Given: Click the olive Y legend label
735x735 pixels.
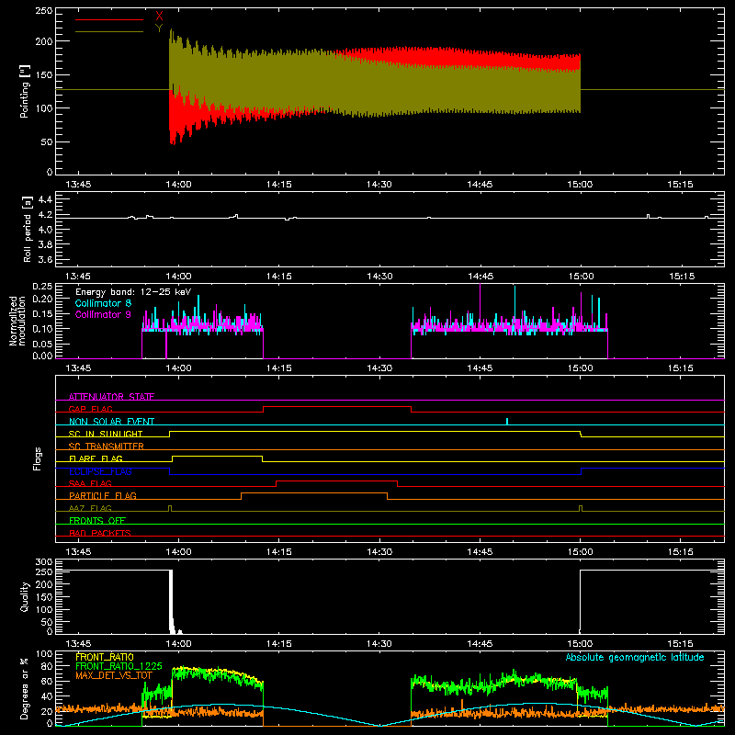Looking at the screenshot, I should 159,28.
